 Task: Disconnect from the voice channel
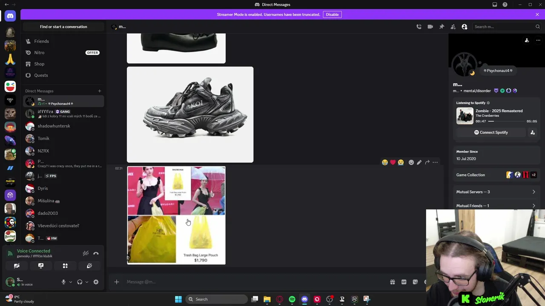pyautogui.click(x=96, y=253)
